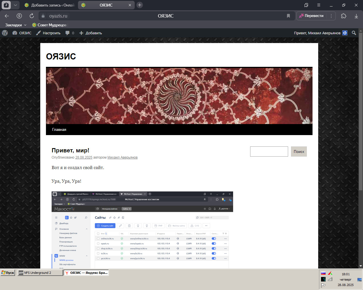This screenshot has width=363, height=290.
Task: Open the downloads arrow icon
Action: click(356, 16)
